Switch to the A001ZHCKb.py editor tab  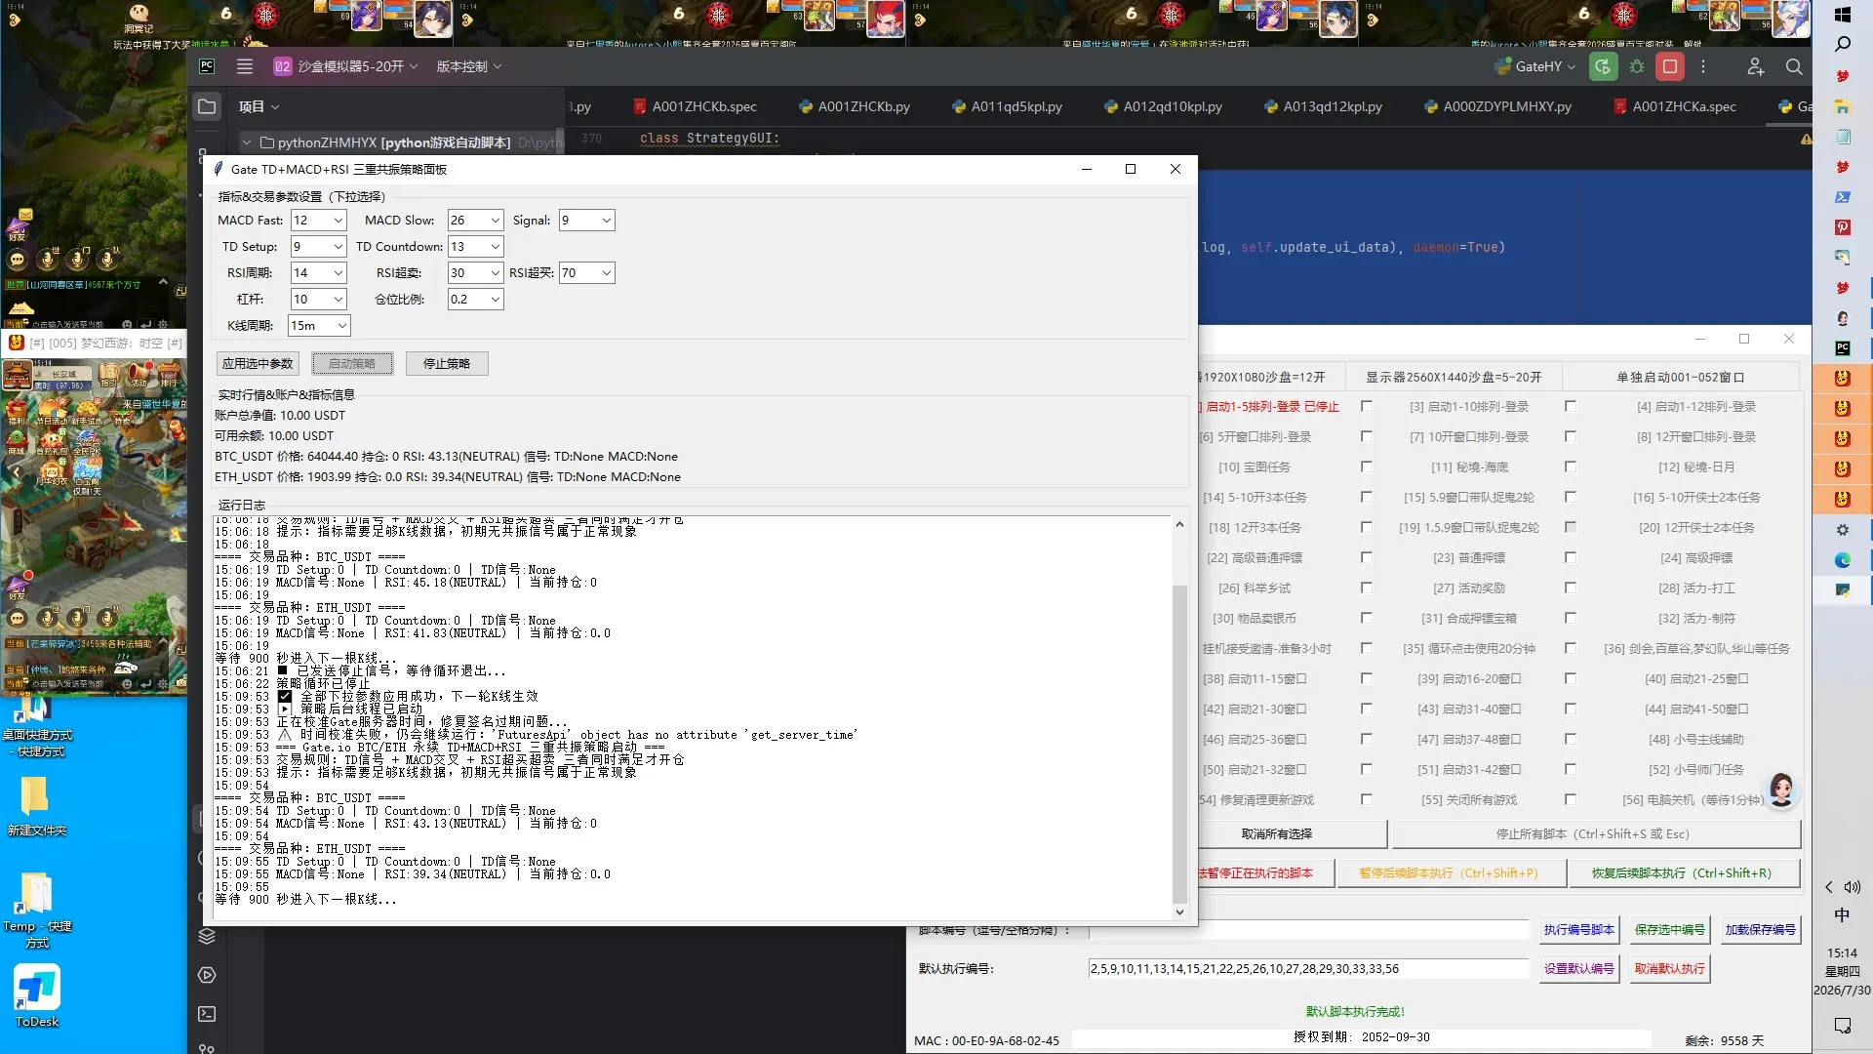coord(854,106)
